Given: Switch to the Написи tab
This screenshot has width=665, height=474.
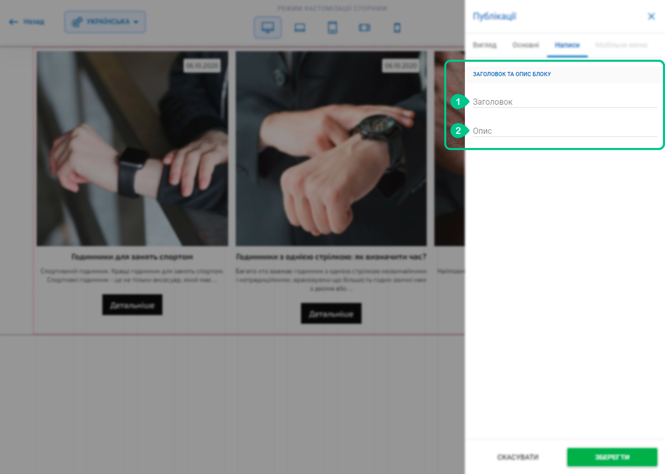Looking at the screenshot, I should click(x=567, y=45).
